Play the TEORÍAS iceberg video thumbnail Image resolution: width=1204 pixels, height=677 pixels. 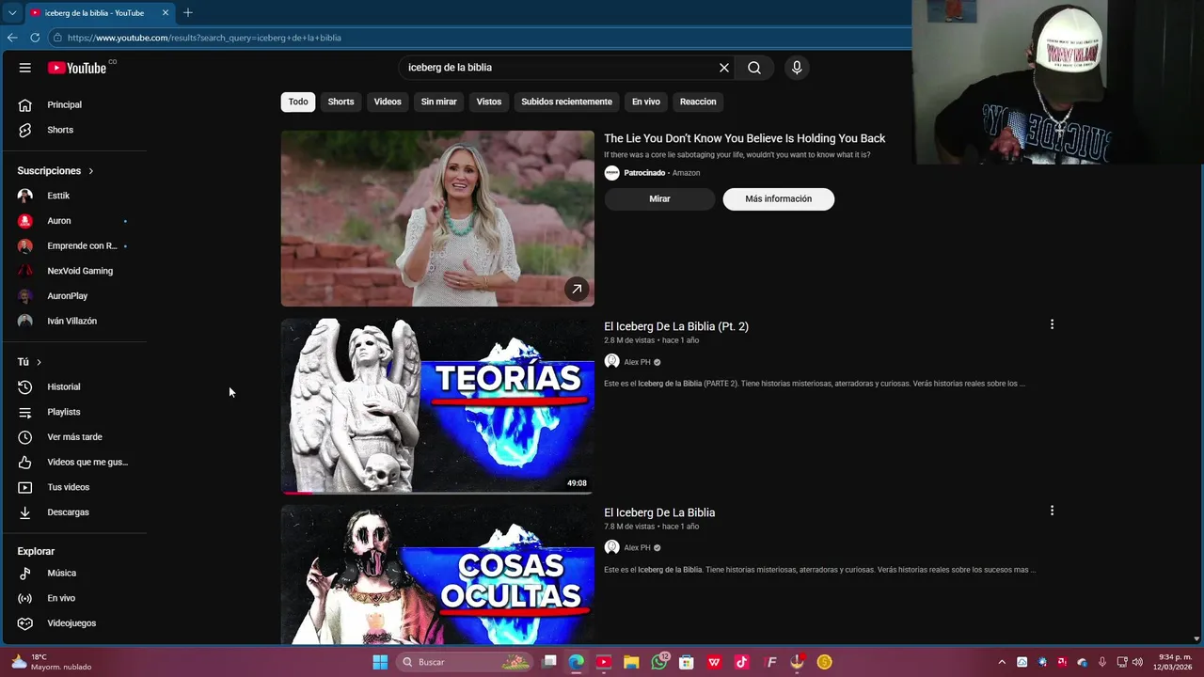[x=437, y=405]
